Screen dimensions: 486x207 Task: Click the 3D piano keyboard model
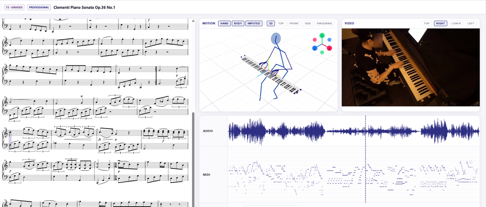pos(271,75)
